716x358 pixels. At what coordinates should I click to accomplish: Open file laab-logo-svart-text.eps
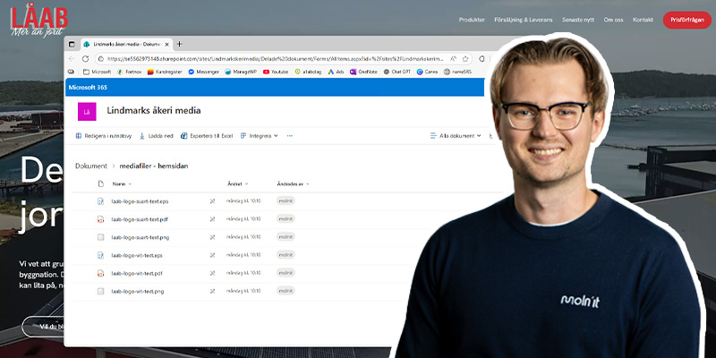141,200
